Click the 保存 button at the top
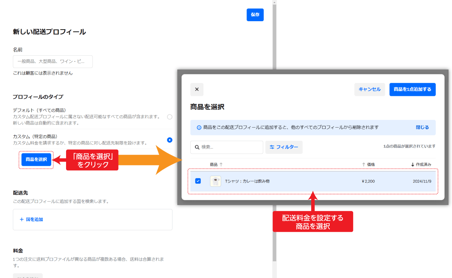The width and height of the screenshot is (452, 278). click(255, 15)
